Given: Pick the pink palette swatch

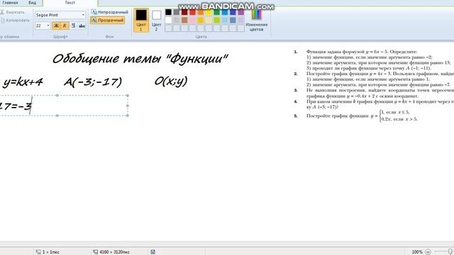Looking at the screenshot, I should click(x=192, y=21).
